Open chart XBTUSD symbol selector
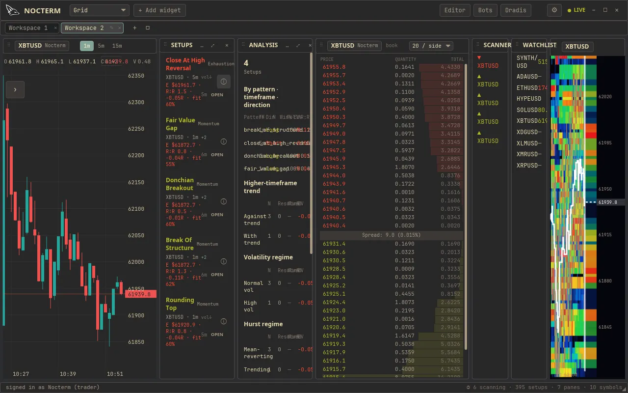Viewport: 628px width, 393px height. pyautogui.click(x=42, y=46)
